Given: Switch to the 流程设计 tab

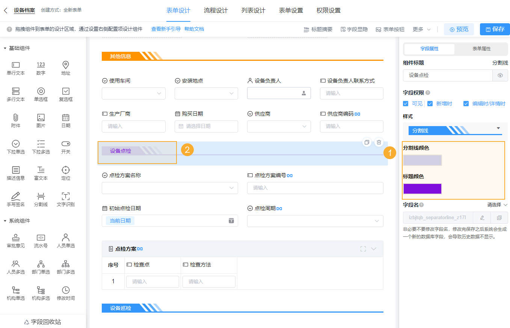Looking at the screenshot, I should point(216,11).
